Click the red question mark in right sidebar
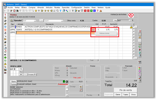 point(140,31)
